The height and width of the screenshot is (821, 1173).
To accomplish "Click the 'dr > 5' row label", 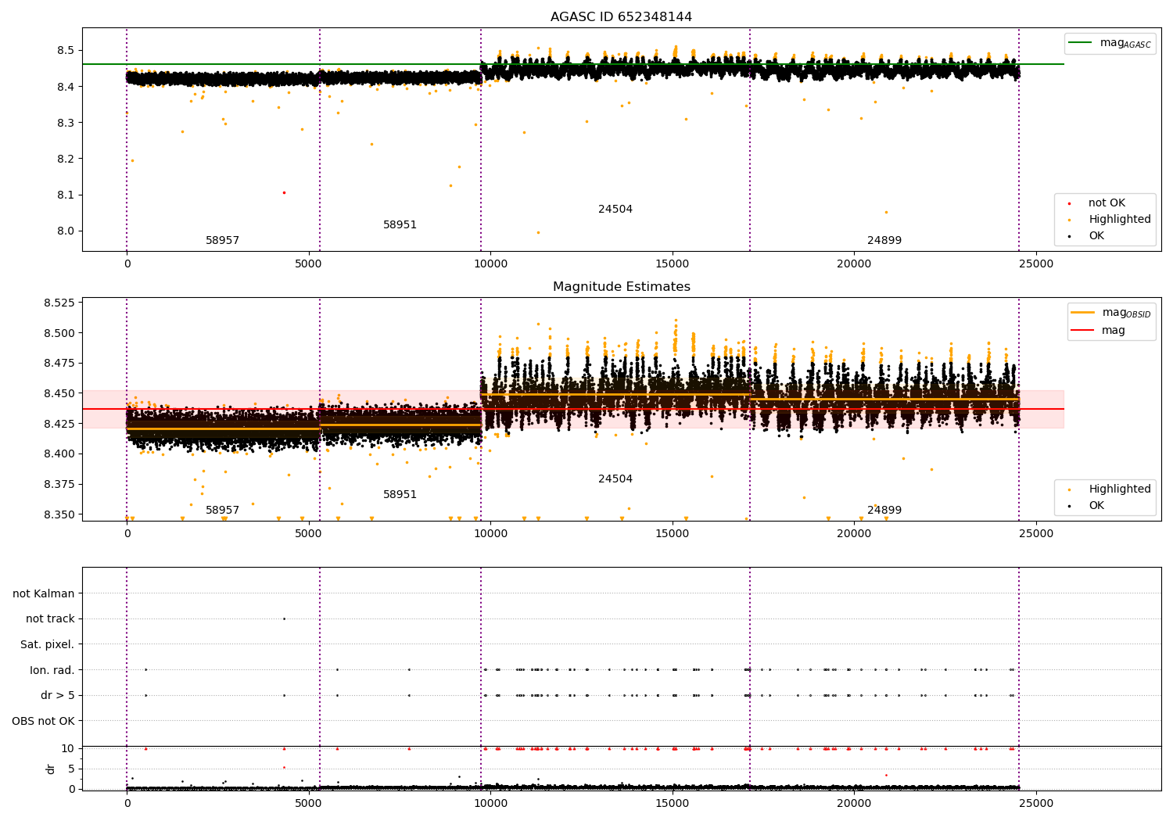I will 58,696.
